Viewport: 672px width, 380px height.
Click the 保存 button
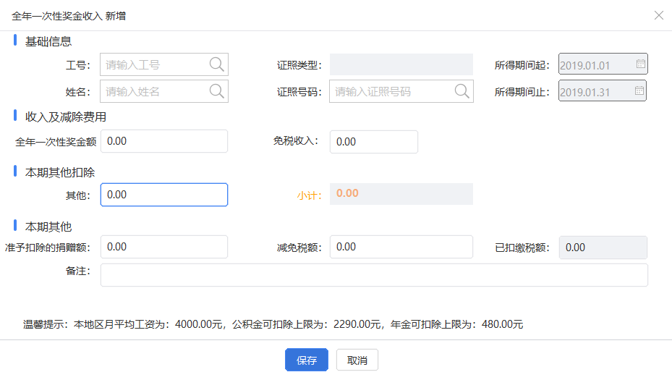[307, 360]
